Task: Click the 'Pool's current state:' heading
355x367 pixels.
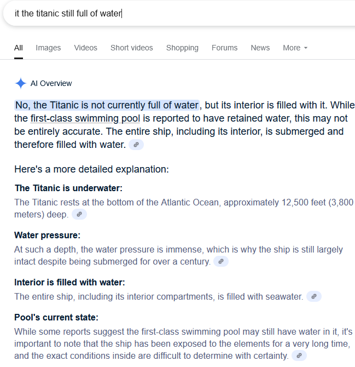Action: pos(56,317)
